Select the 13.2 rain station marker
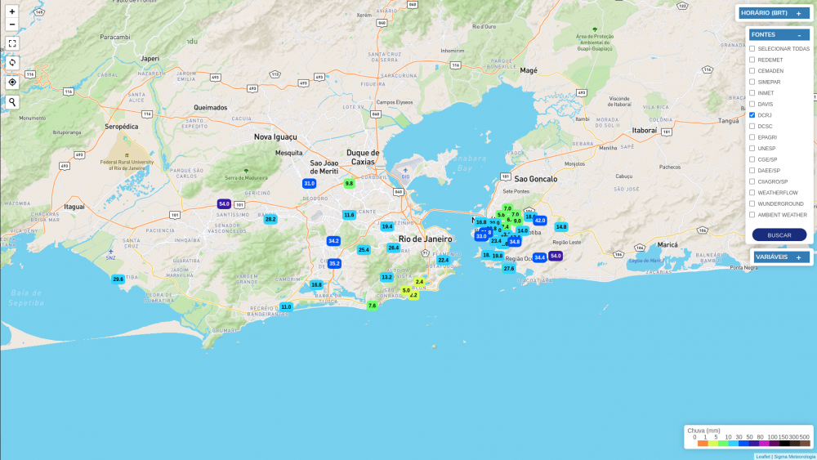 pos(386,277)
